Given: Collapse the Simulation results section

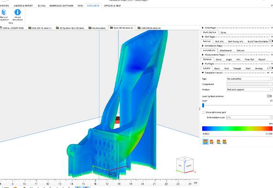Looking at the screenshot, I should (203, 73).
